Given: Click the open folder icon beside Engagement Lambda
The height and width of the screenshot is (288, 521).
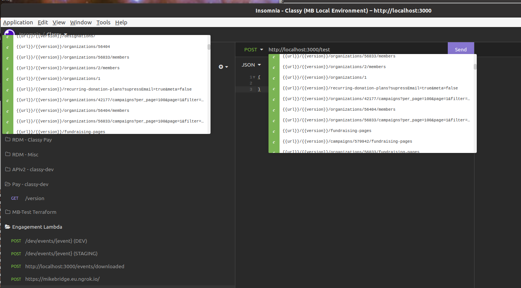Looking at the screenshot, I should 7,227.
